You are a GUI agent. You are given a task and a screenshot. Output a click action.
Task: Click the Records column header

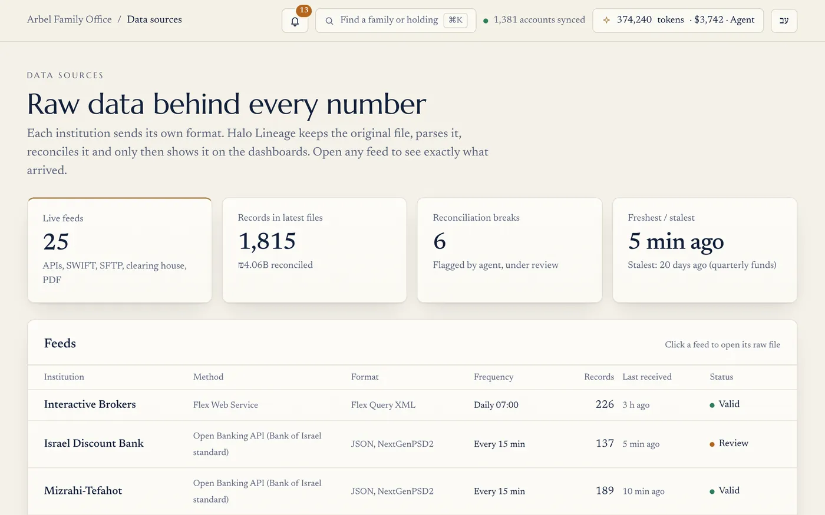coord(599,377)
